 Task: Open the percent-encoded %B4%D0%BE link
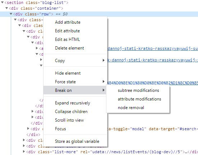(x=153, y=83)
